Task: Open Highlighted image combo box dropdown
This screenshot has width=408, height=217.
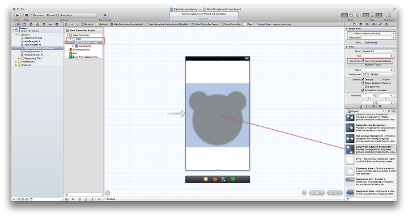Action: (x=393, y=38)
